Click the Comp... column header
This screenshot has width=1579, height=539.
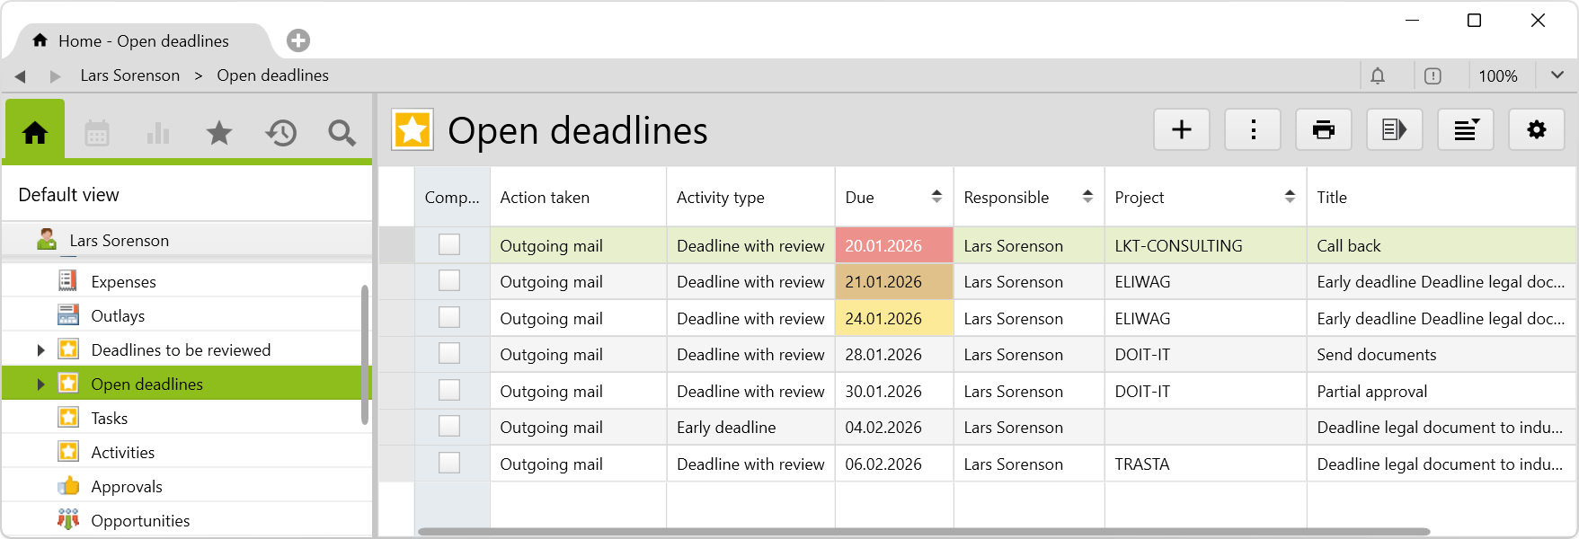click(452, 197)
